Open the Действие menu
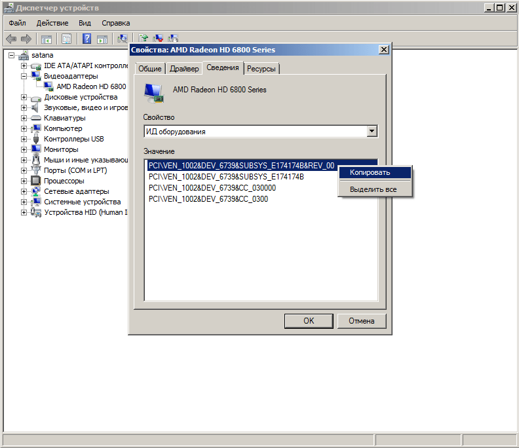 click(52, 23)
